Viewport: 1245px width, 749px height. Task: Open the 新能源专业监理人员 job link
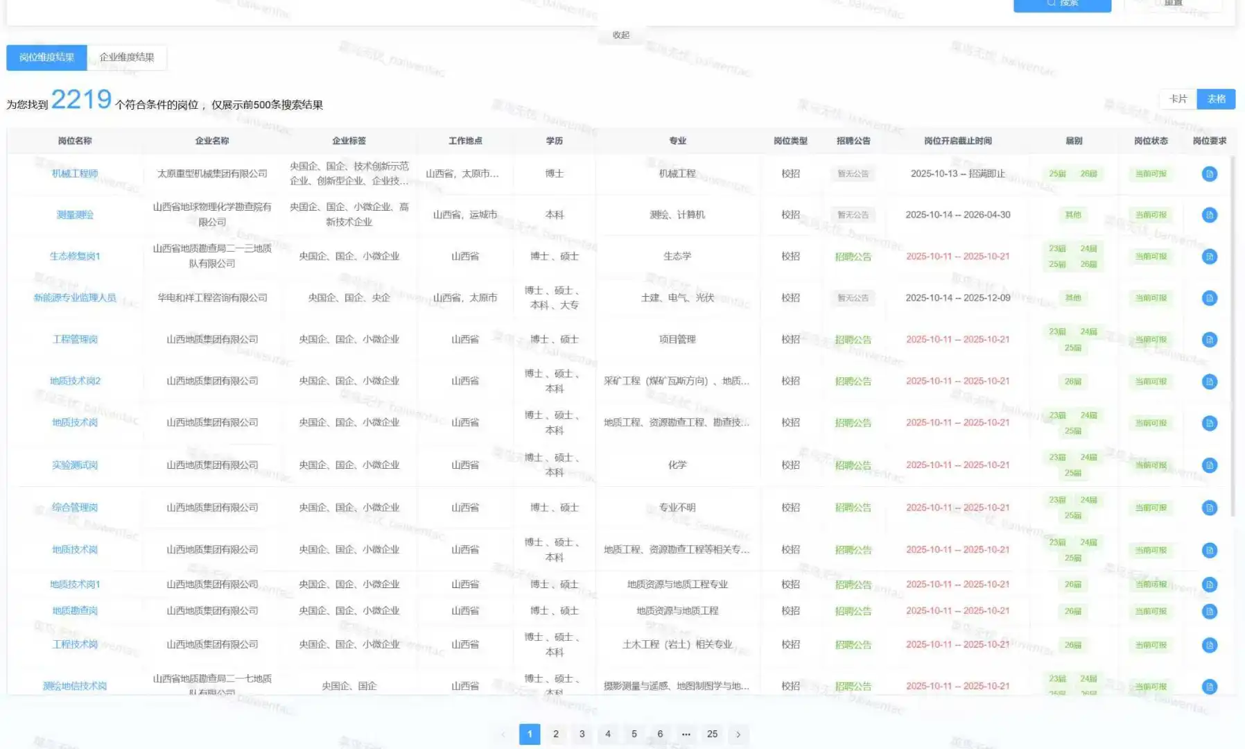[75, 298]
